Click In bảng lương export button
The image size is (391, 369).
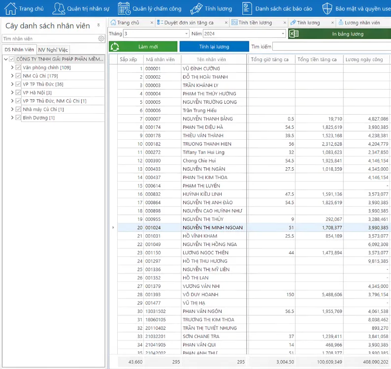coord(340,34)
